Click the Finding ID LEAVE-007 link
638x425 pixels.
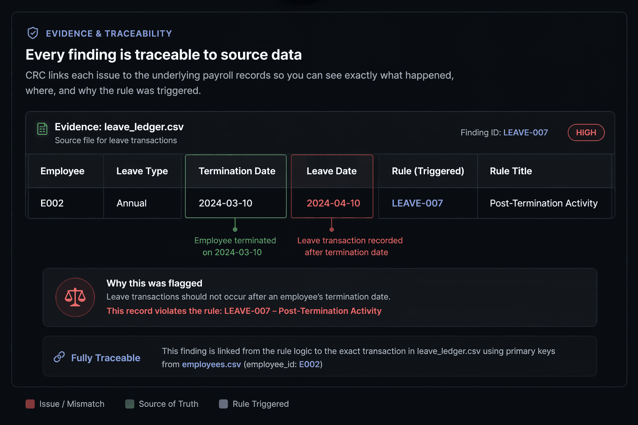(525, 132)
